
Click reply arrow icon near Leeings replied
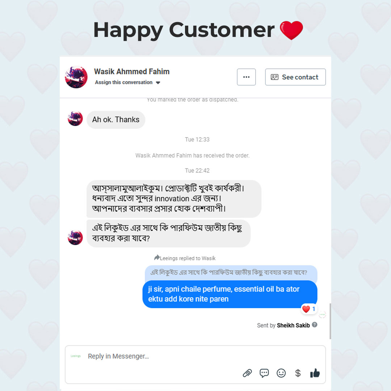157,257
